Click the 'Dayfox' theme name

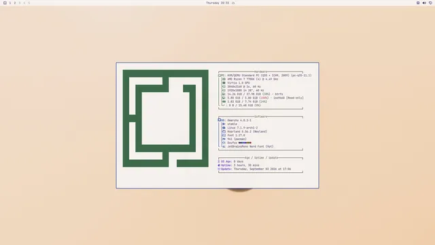pos(232,143)
